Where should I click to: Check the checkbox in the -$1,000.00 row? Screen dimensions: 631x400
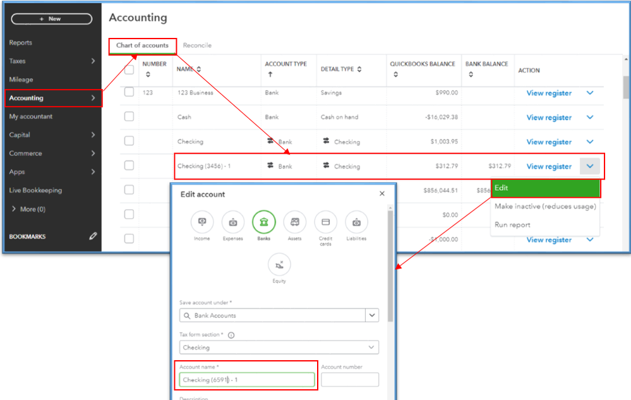[129, 239]
